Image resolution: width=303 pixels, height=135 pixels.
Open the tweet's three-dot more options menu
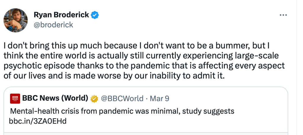point(283,15)
